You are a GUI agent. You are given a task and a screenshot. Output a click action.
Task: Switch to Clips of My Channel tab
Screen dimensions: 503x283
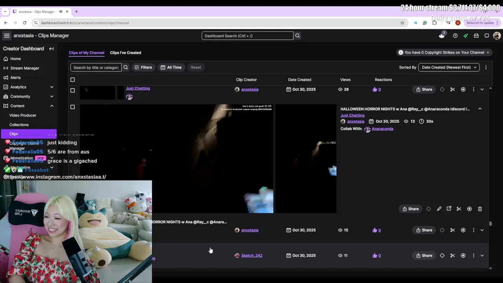tap(86, 53)
